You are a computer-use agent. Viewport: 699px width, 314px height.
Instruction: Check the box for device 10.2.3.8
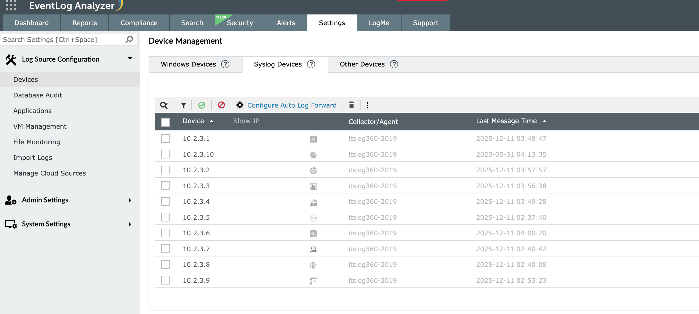point(166,265)
